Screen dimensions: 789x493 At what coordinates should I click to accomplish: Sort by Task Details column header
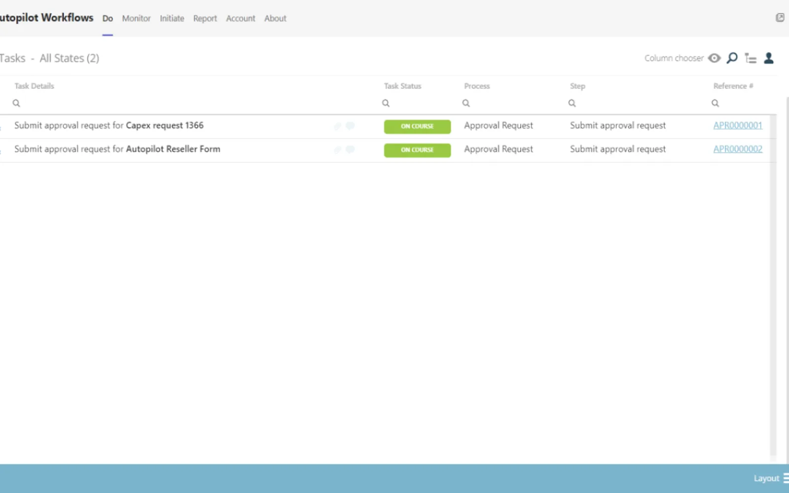tap(34, 86)
